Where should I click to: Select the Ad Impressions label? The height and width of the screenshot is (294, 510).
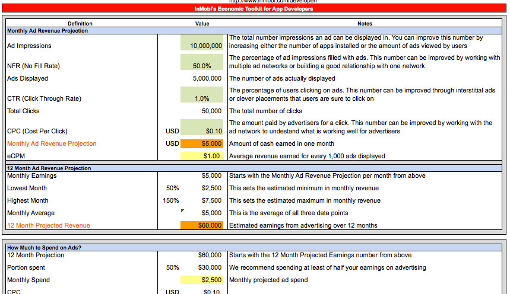pos(29,46)
